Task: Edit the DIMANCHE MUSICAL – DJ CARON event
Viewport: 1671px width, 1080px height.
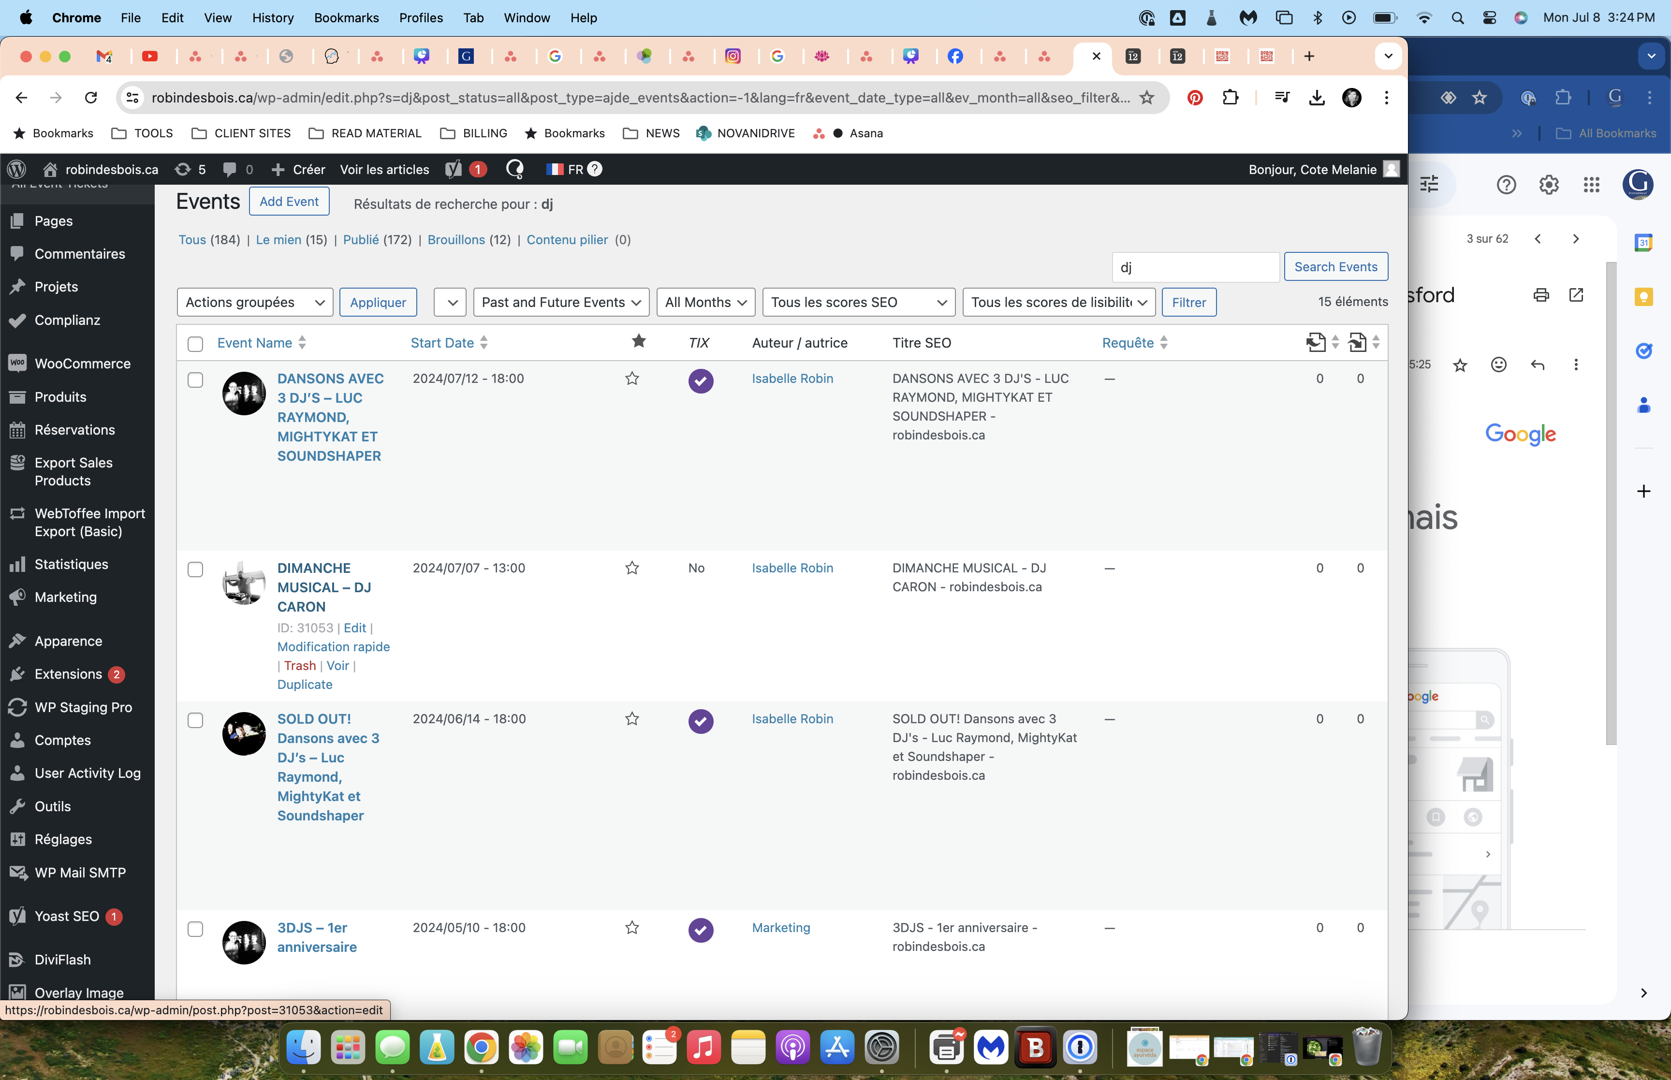Action: coord(355,628)
